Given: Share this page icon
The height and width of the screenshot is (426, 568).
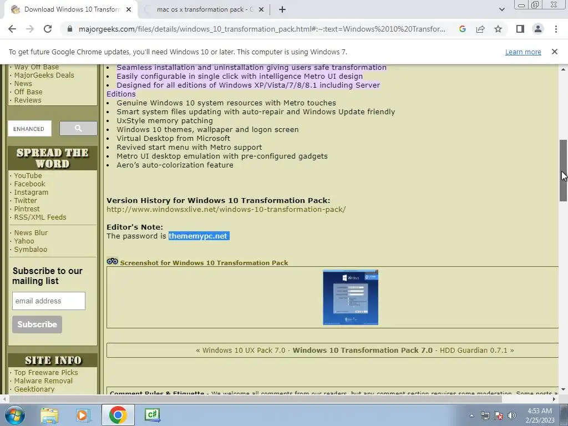Looking at the screenshot, I should click(480, 29).
